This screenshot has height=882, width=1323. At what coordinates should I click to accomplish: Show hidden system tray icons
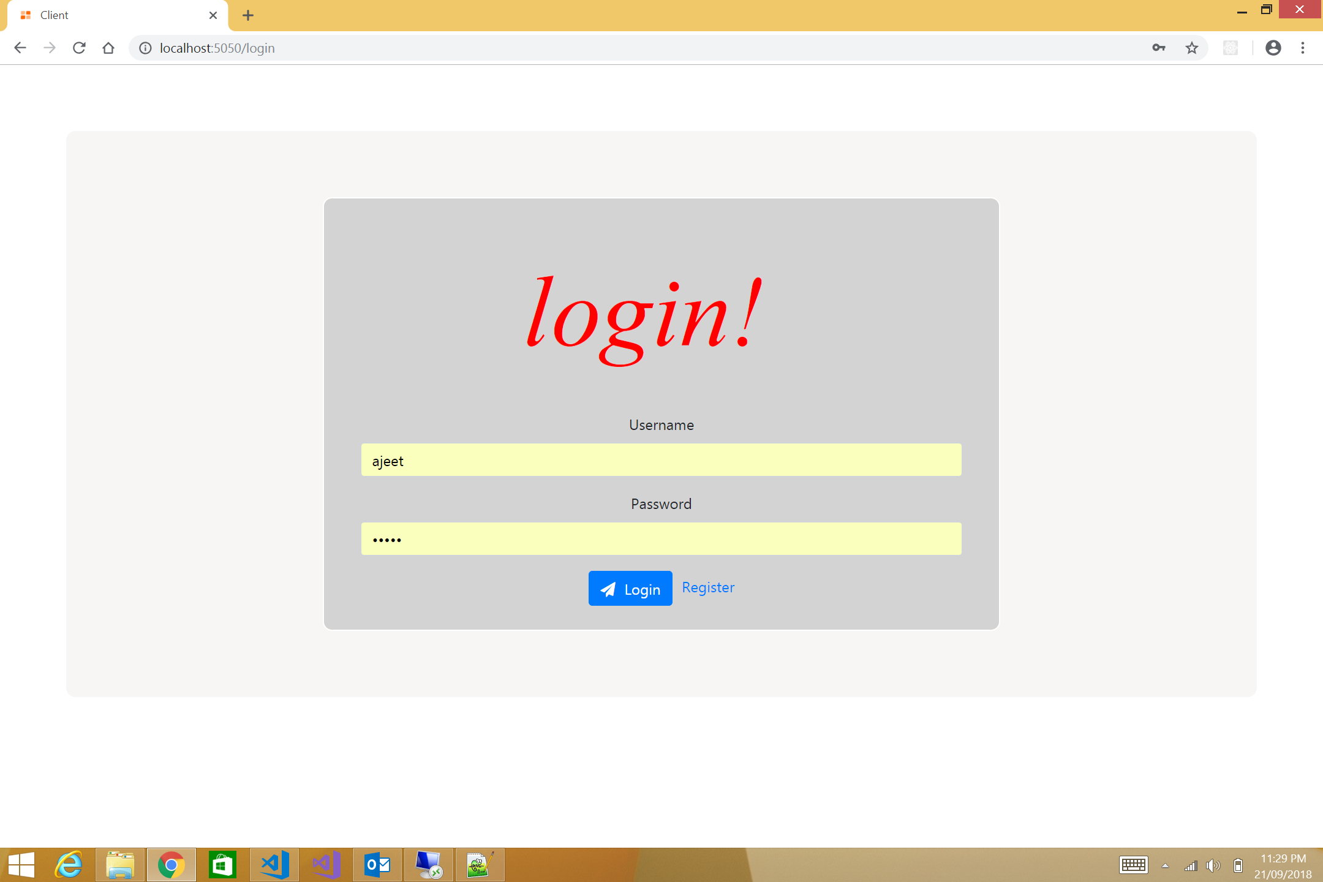(x=1165, y=865)
